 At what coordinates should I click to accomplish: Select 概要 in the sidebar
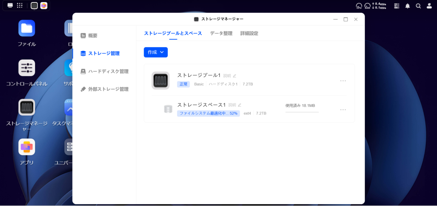coord(92,36)
